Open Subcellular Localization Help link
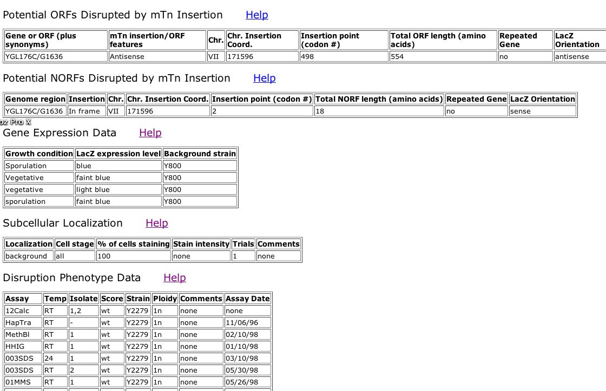Image resolution: width=606 pixels, height=391 pixels. coord(156,223)
